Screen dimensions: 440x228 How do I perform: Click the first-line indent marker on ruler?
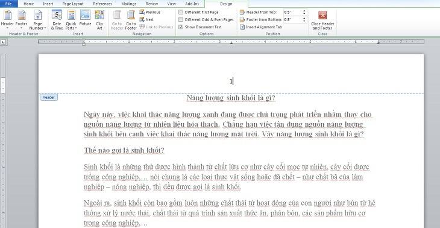(x=83, y=40)
